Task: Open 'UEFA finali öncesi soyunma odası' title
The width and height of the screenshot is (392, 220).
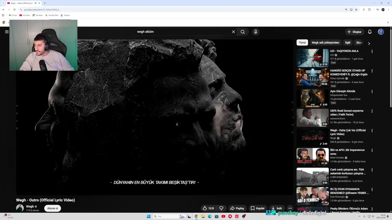Action: (x=347, y=113)
